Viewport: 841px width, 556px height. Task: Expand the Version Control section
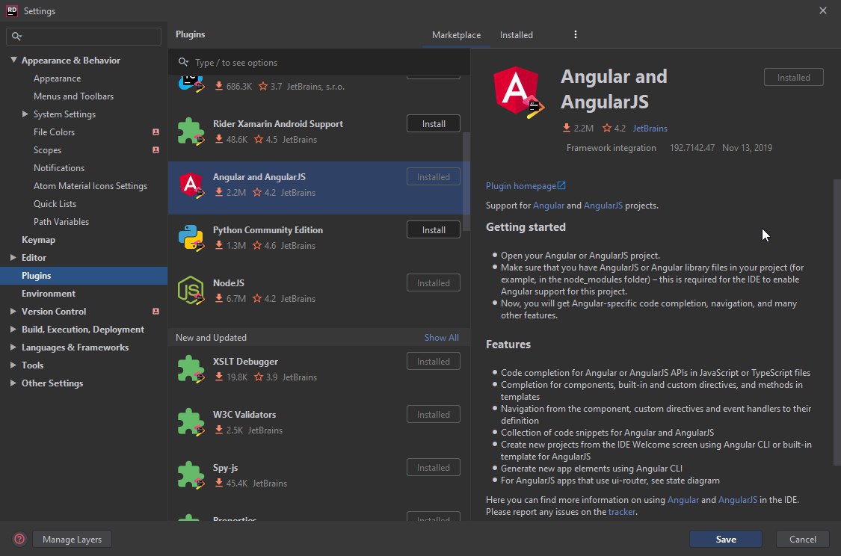[13, 312]
